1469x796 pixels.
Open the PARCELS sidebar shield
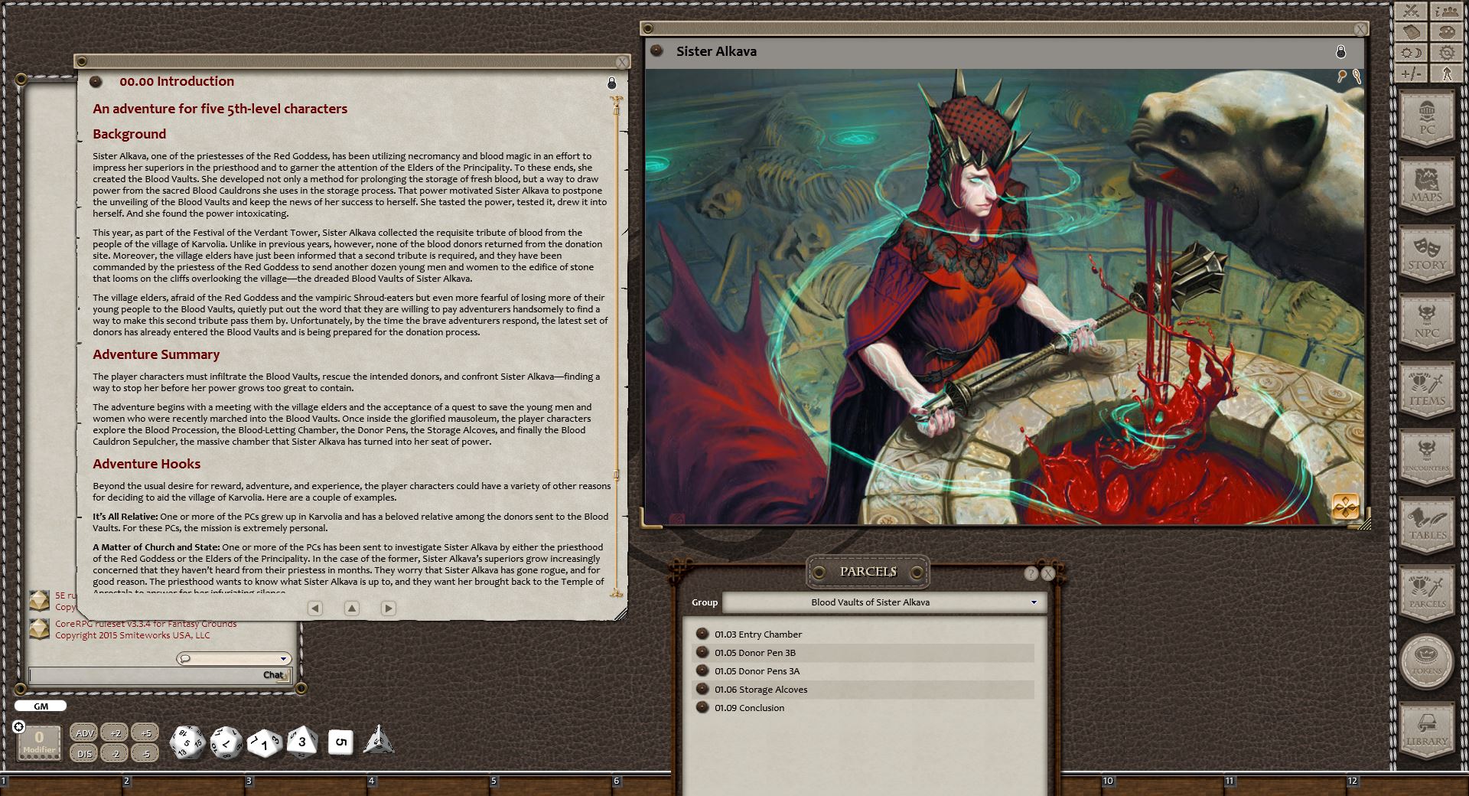[x=1427, y=592]
